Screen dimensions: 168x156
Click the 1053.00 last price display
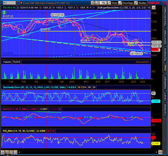(154, 3)
